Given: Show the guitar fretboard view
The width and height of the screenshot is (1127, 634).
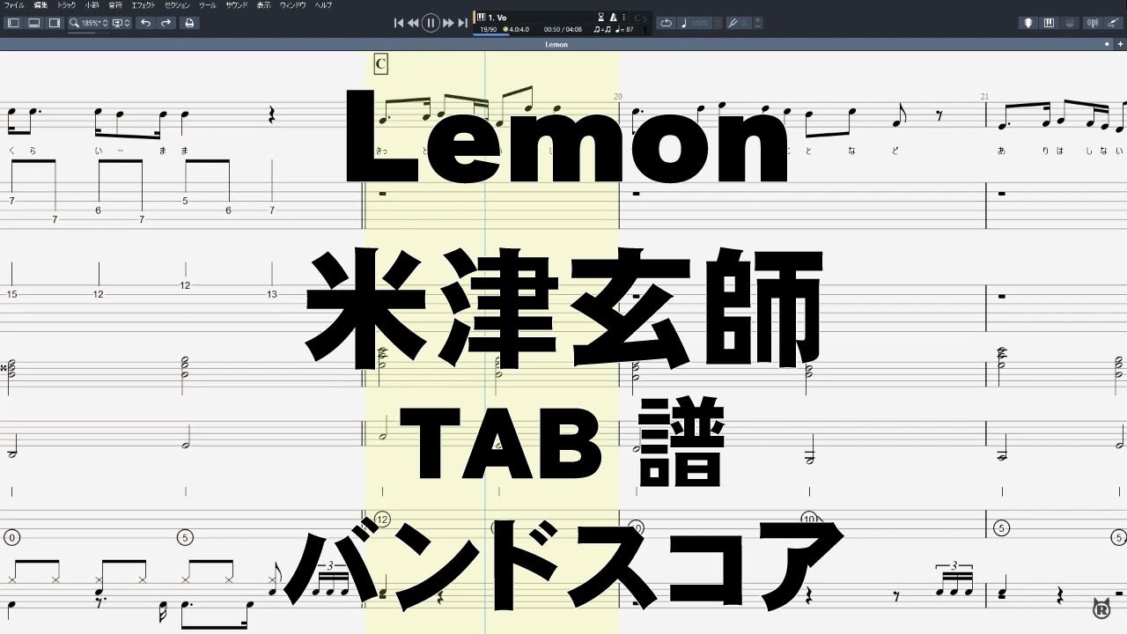Looking at the screenshot, I should click(x=1028, y=23).
